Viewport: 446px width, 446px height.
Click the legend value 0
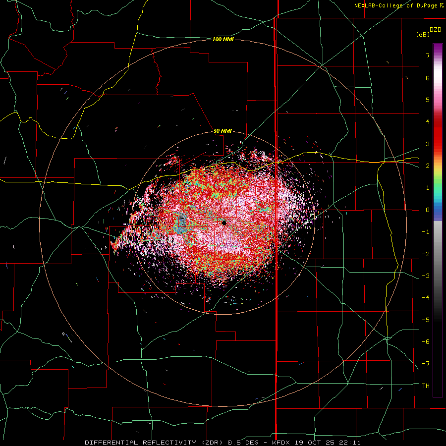click(x=428, y=210)
